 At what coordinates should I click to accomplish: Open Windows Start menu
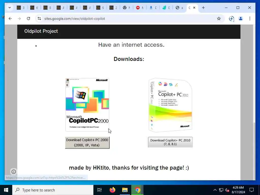(6, 190)
